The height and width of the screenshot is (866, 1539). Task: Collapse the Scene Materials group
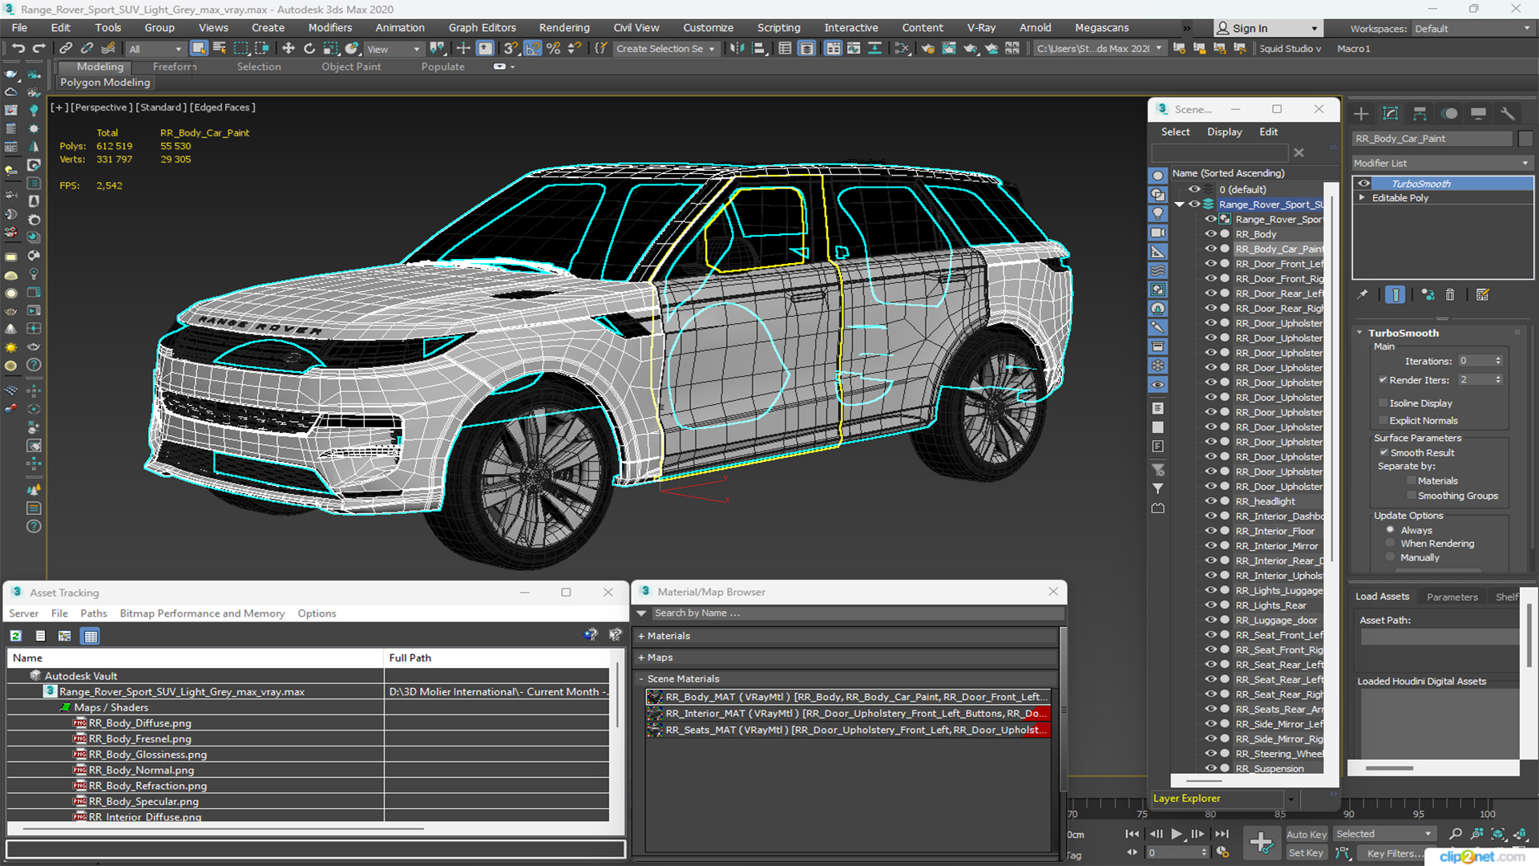pos(641,679)
